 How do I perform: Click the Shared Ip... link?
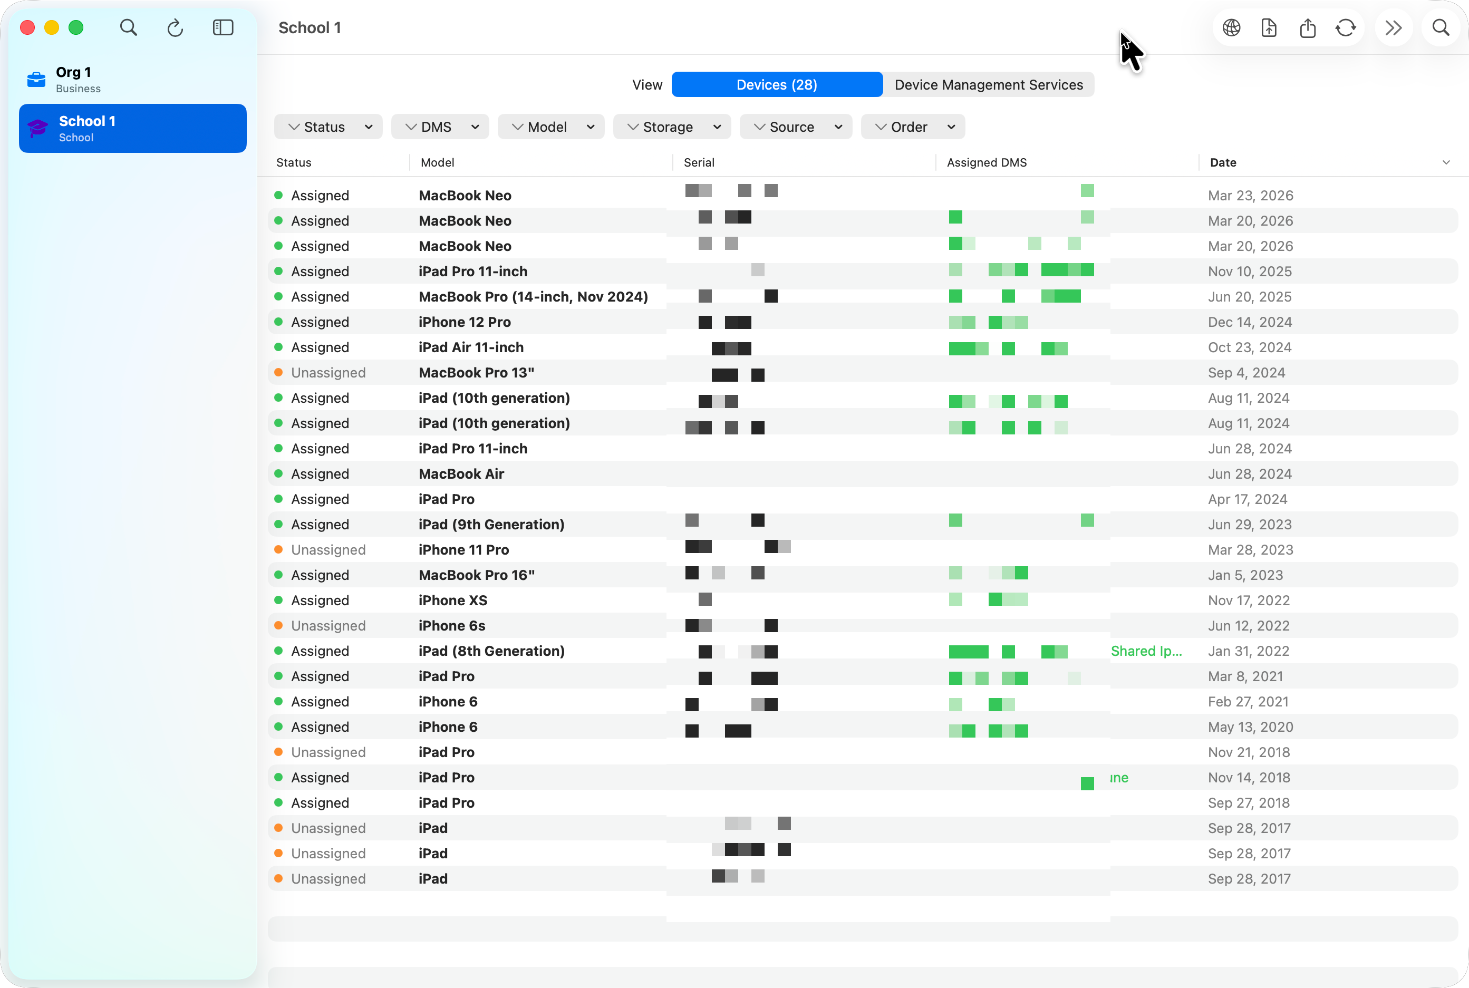click(x=1146, y=651)
